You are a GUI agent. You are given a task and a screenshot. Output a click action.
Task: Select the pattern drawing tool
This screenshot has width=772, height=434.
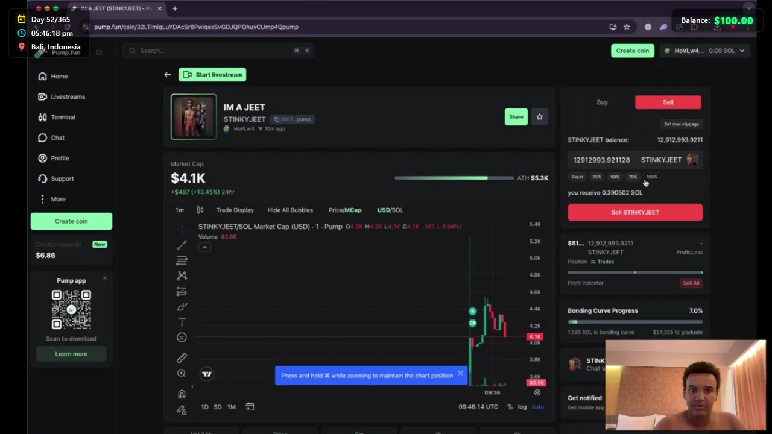pyautogui.click(x=182, y=275)
